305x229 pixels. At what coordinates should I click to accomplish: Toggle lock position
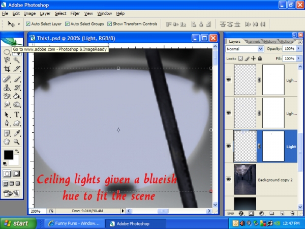[x=253, y=59]
